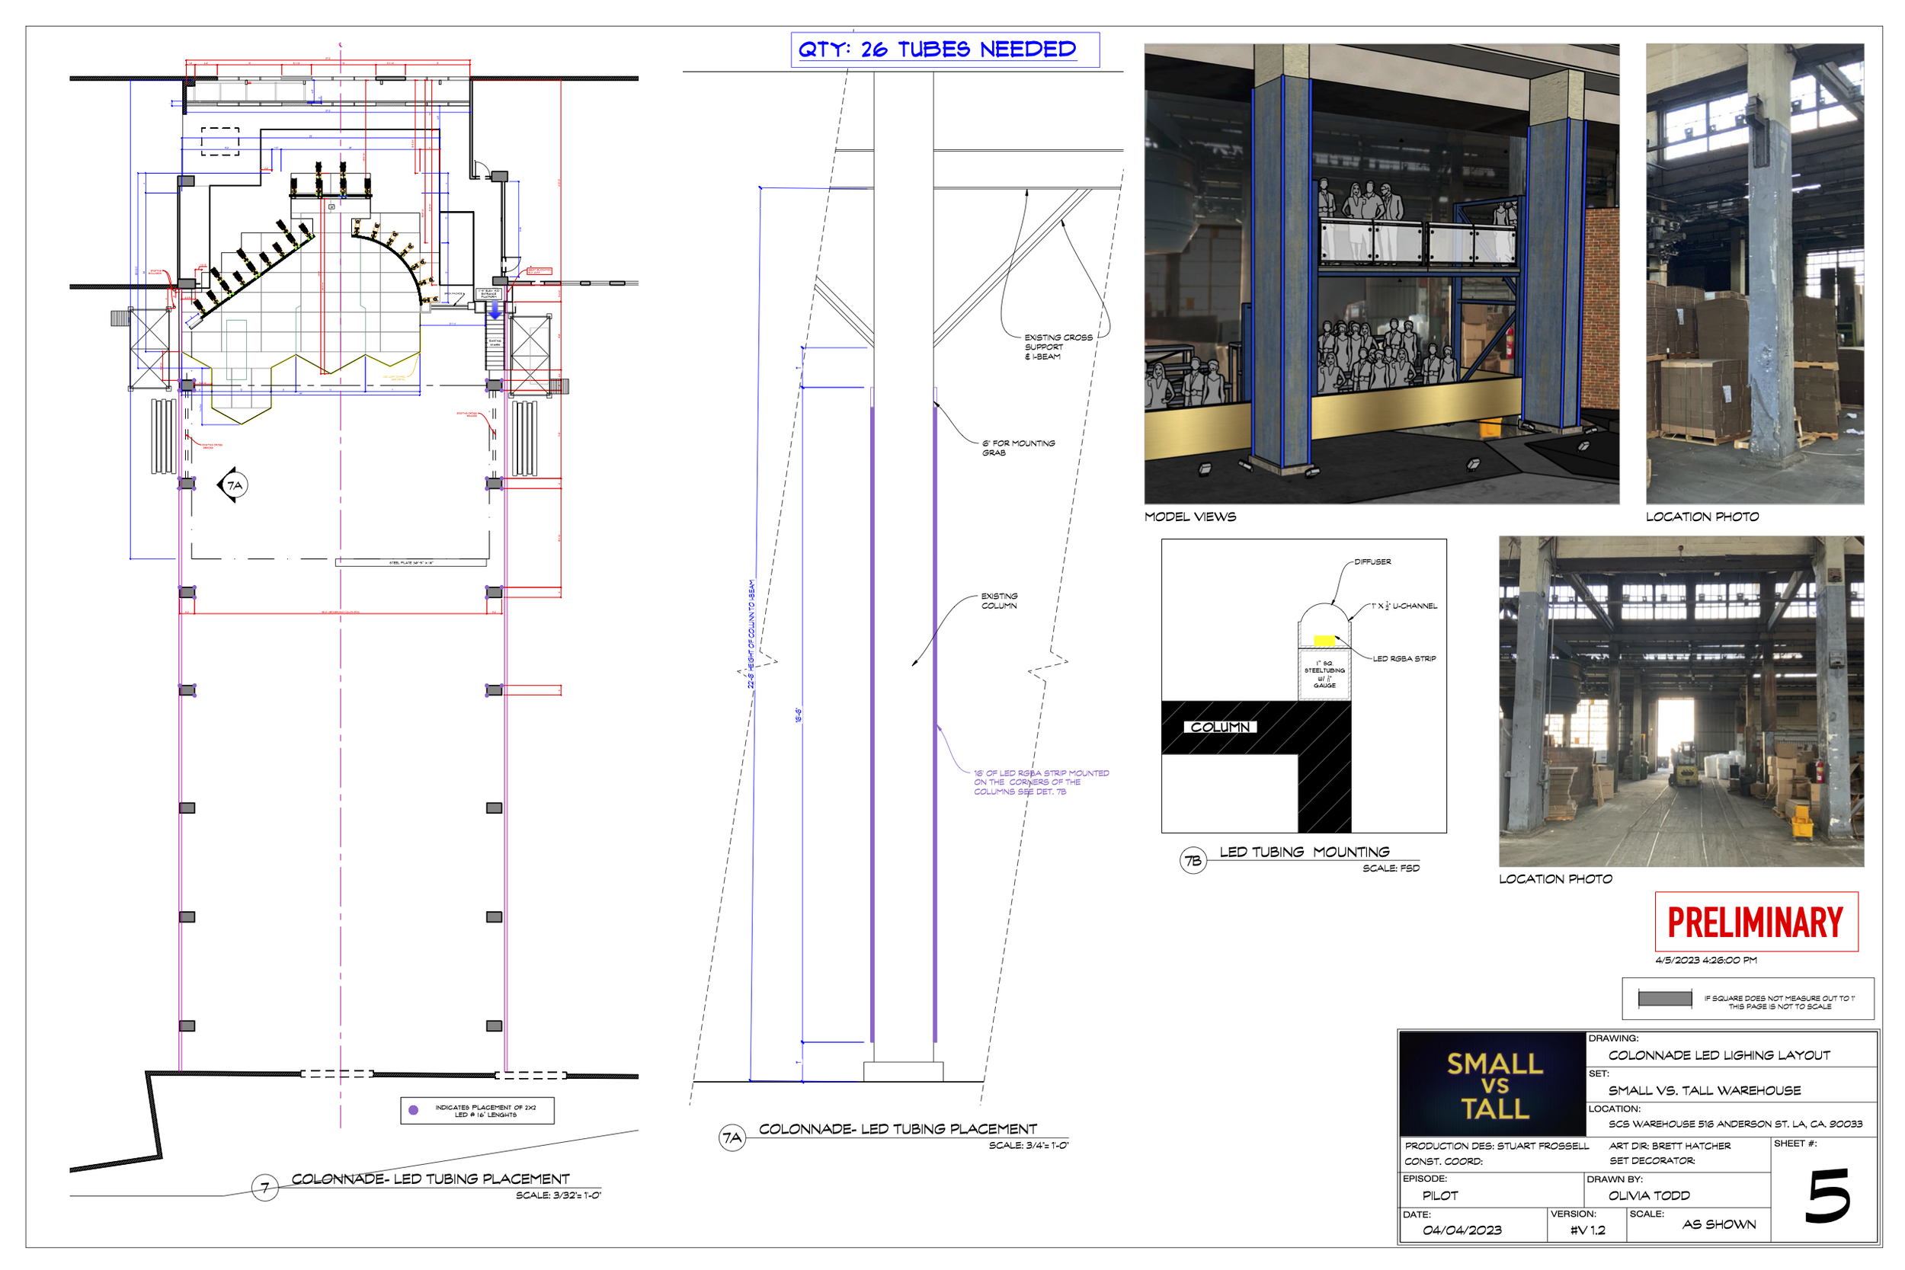Click the 7A detail bubble beside Colonnade title
Viewport: 1905px width, 1270px height.
tap(732, 1138)
